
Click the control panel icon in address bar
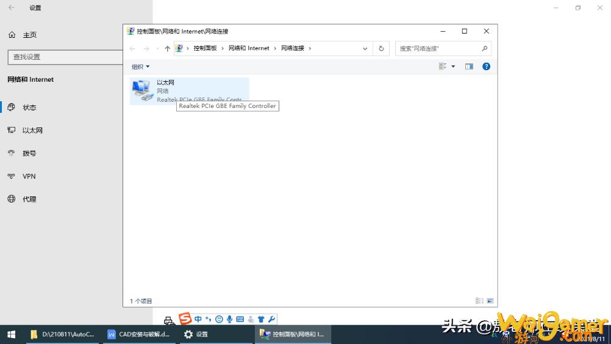pos(179,48)
